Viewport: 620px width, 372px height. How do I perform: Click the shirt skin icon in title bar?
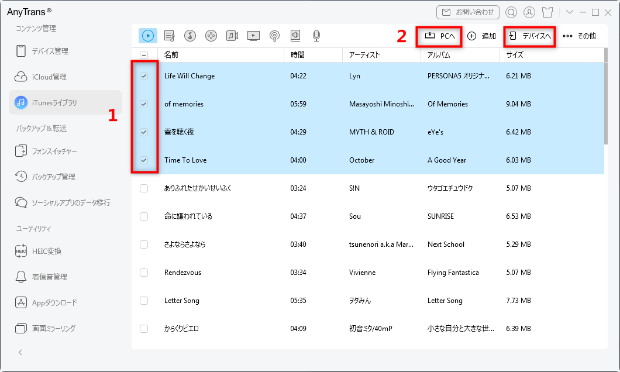[x=547, y=12]
